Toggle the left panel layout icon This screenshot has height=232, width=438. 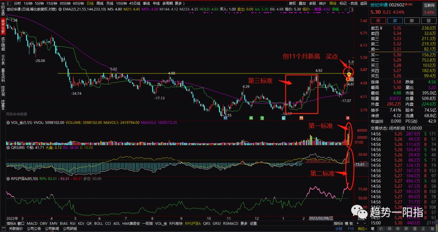click(x=9, y=3)
